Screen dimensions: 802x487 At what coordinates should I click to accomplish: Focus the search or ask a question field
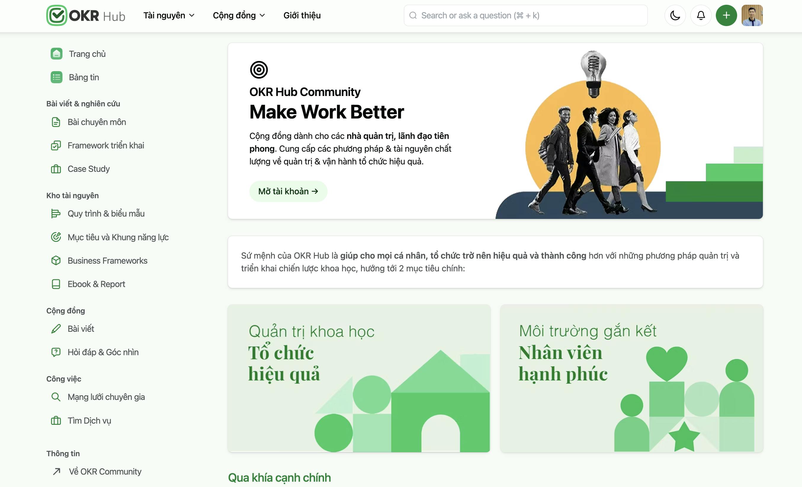(x=525, y=15)
